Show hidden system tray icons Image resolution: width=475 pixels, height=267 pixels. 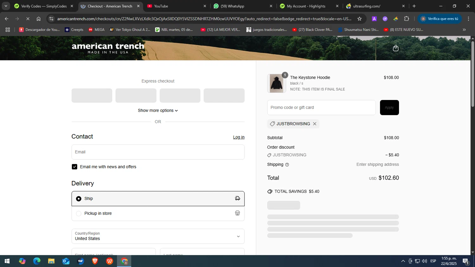click(x=403, y=261)
